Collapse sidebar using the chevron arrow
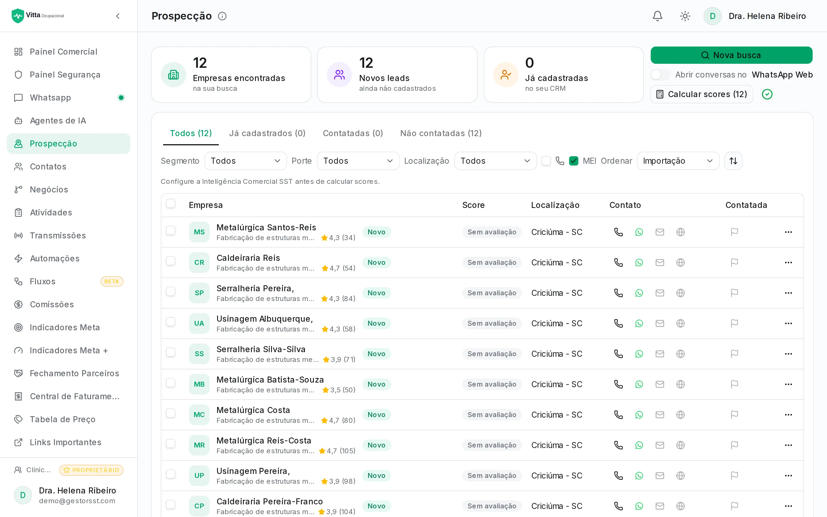Screen dimensions: 827x517 [x=118, y=16]
